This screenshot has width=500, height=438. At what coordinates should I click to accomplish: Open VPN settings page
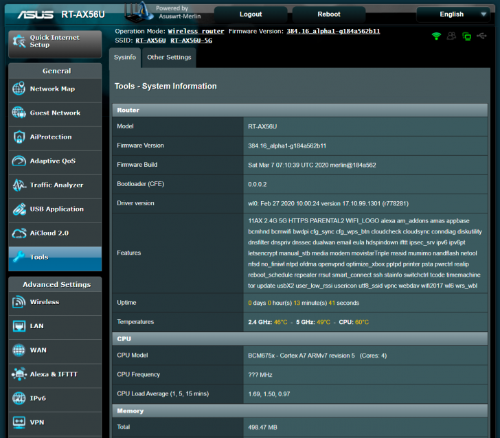coord(55,424)
